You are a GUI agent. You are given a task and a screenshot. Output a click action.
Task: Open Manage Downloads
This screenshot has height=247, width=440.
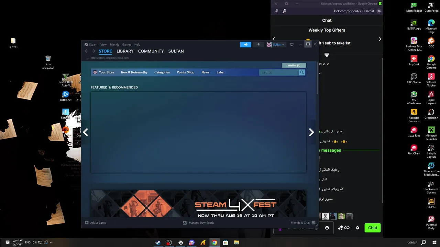198,223
